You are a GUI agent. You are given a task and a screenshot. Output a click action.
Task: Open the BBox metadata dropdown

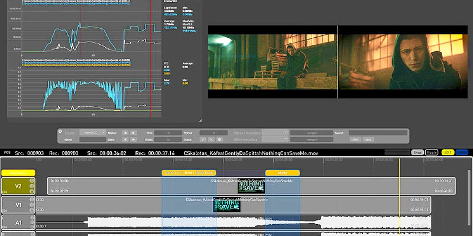(x=275, y=139)
